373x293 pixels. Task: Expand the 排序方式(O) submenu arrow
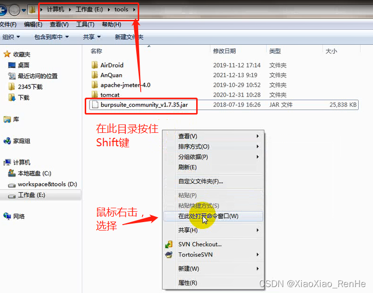click(x=258, y=147)
